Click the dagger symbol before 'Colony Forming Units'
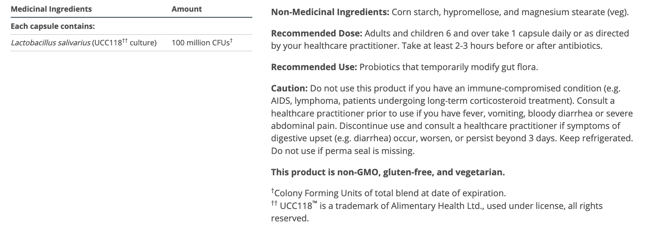662x233 pixels. point(273,190)
